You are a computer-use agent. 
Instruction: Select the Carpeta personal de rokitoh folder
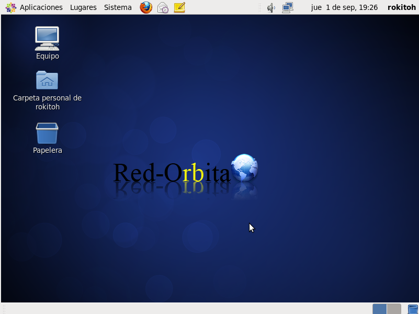point(47,91)
